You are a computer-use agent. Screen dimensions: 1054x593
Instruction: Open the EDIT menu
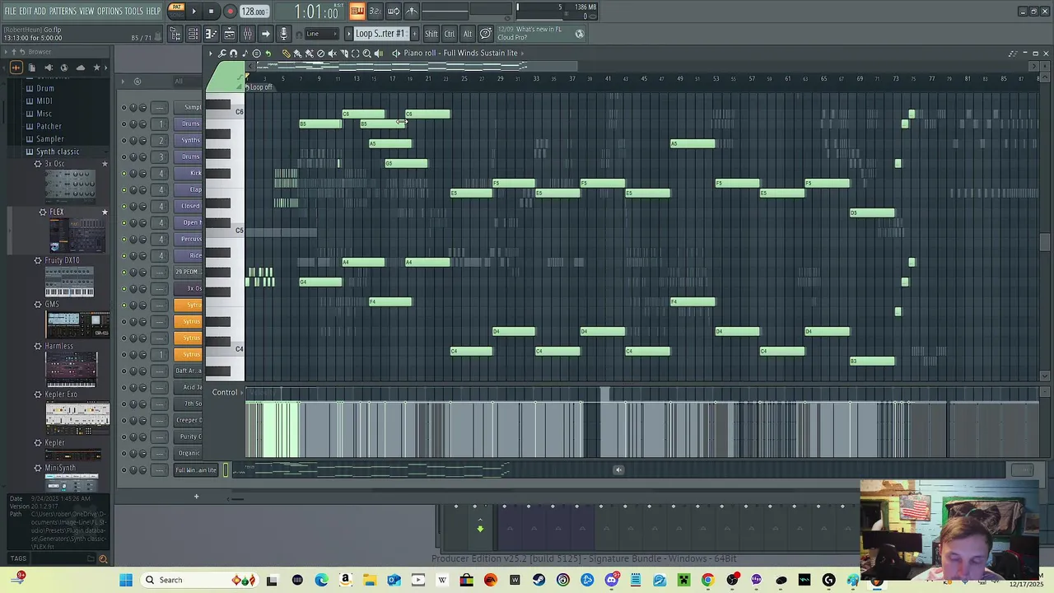[25, 12]
